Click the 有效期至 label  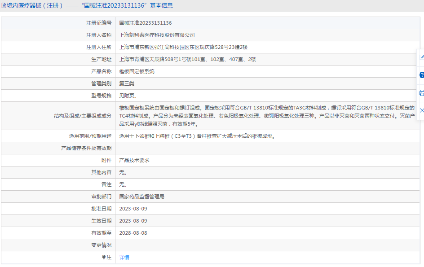coord(102,233)
